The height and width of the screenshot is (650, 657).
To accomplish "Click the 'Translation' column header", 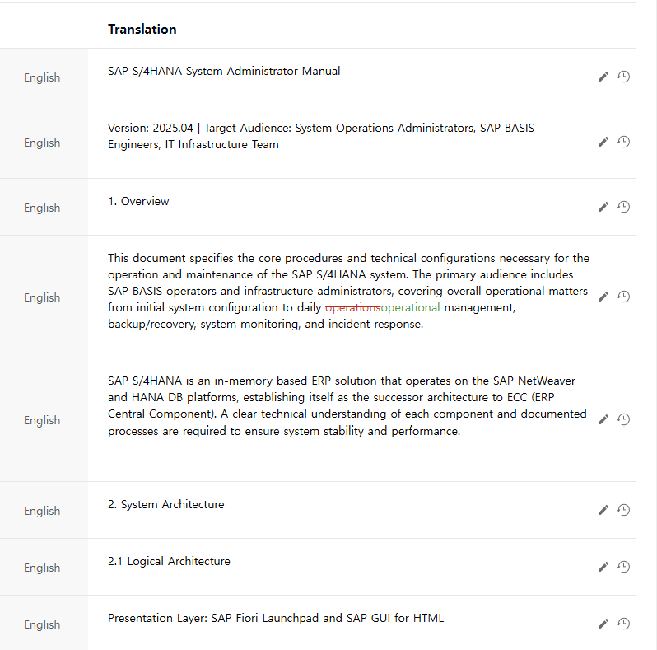I will [142, 29].
